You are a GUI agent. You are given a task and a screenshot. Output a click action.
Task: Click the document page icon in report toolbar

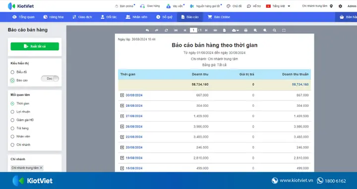pyautogui.click(x=225, y=30)
